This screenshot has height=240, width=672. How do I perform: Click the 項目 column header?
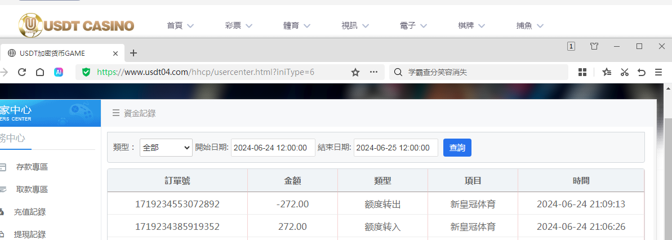click(x=473, y=181)
